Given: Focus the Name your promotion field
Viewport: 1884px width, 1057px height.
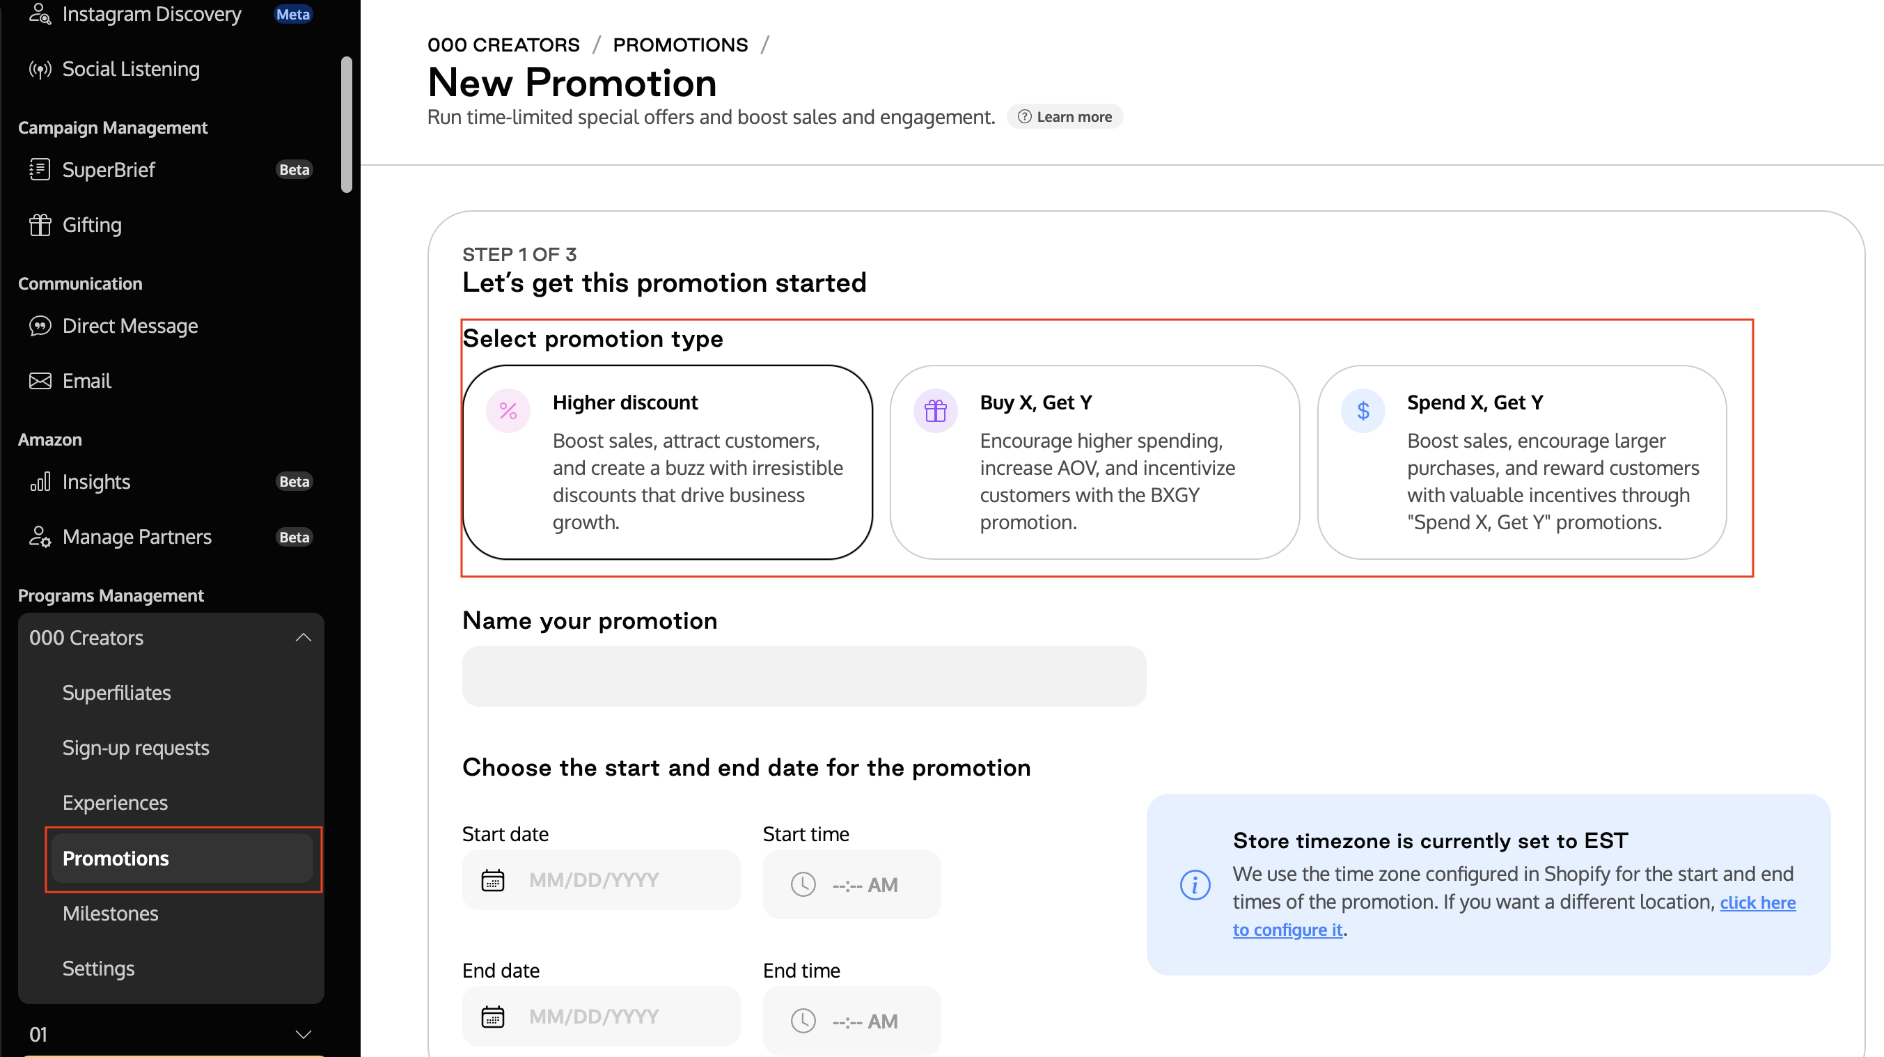Looking at the screenshot, I should [803, 677].
